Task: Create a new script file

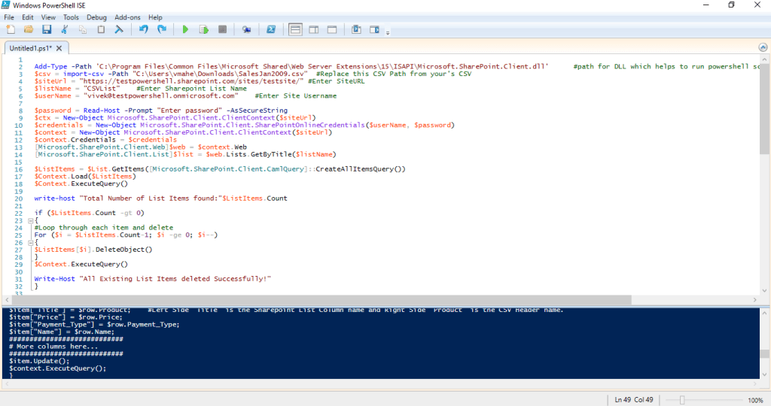Action: click(x=11, y=29)
